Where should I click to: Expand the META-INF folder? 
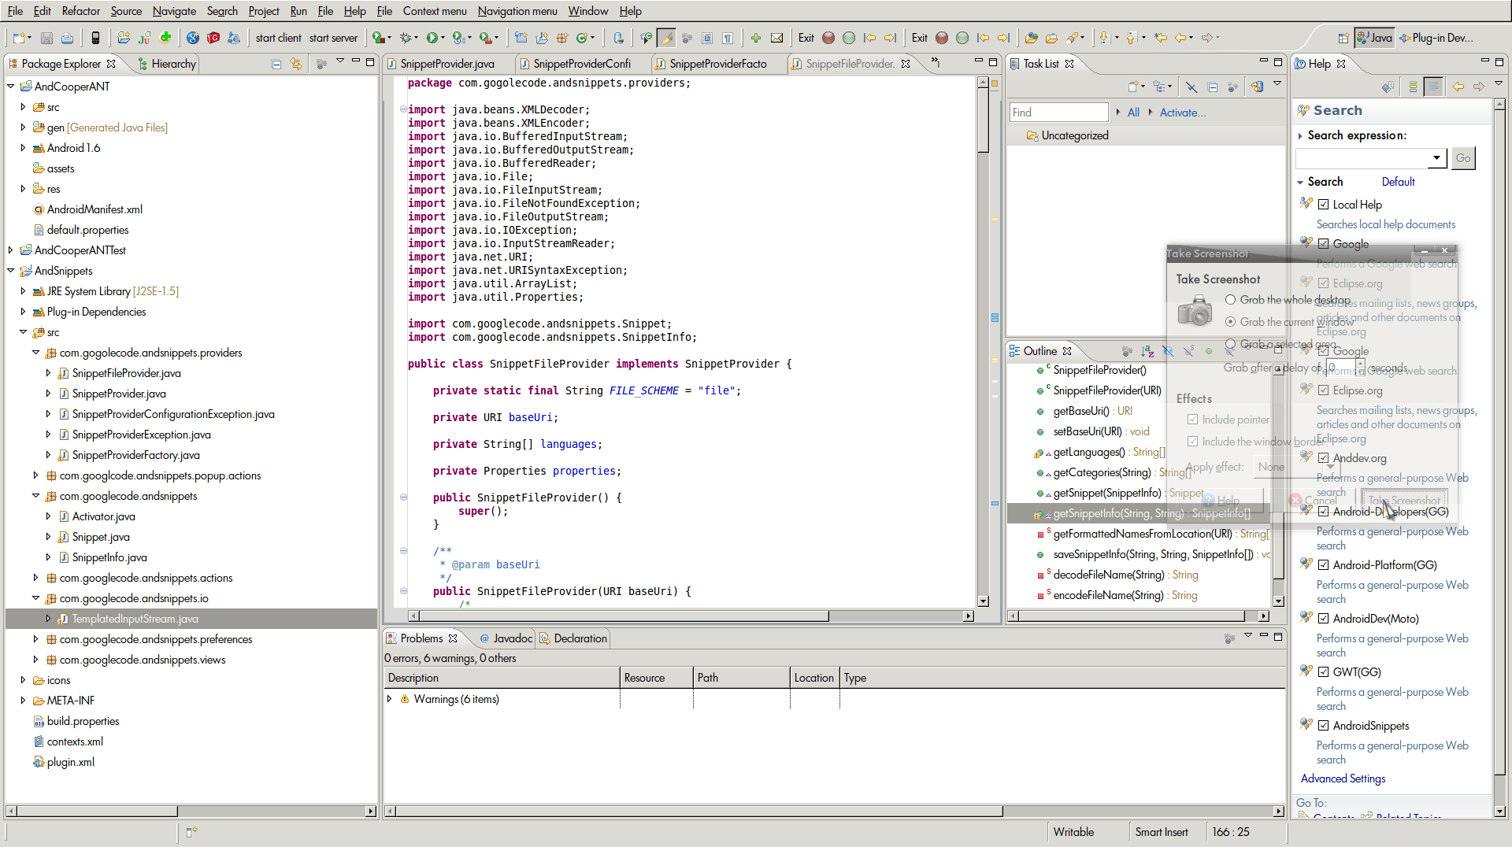click(x=23, y=701)
